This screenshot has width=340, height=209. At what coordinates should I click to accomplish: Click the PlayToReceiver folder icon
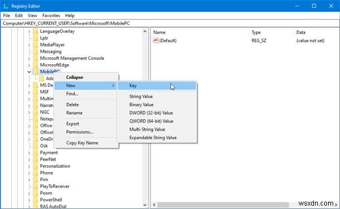35,186
